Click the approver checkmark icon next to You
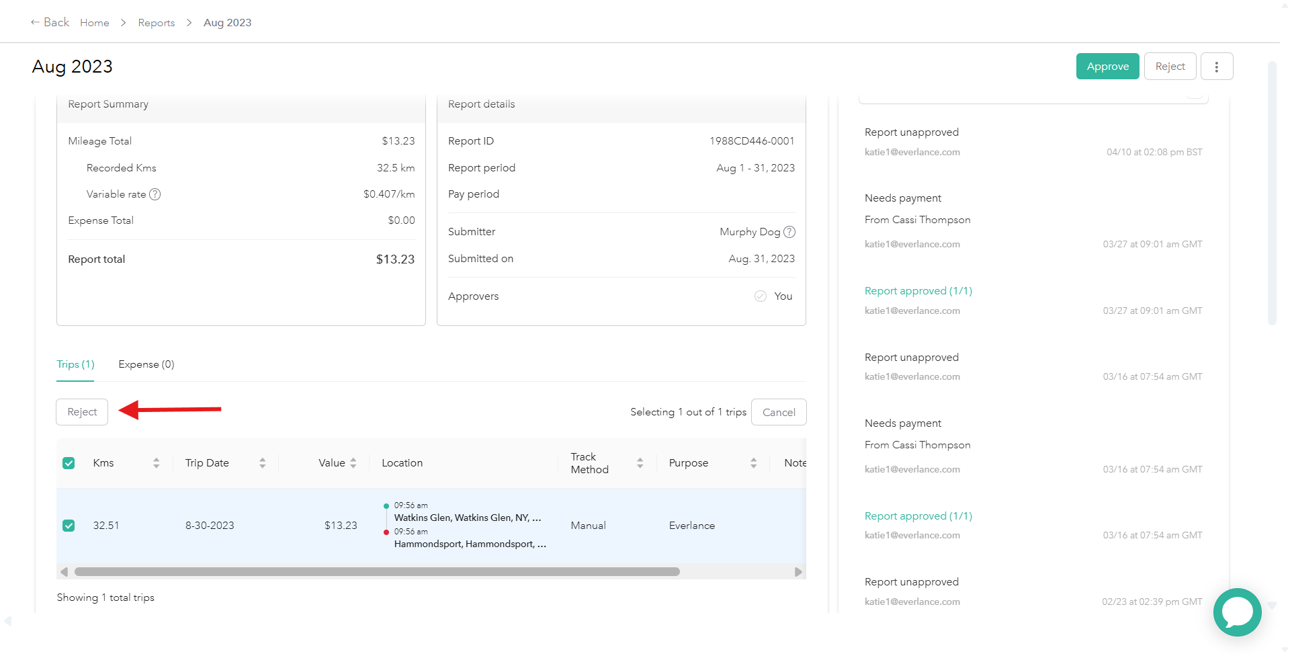 coord(761,296)
